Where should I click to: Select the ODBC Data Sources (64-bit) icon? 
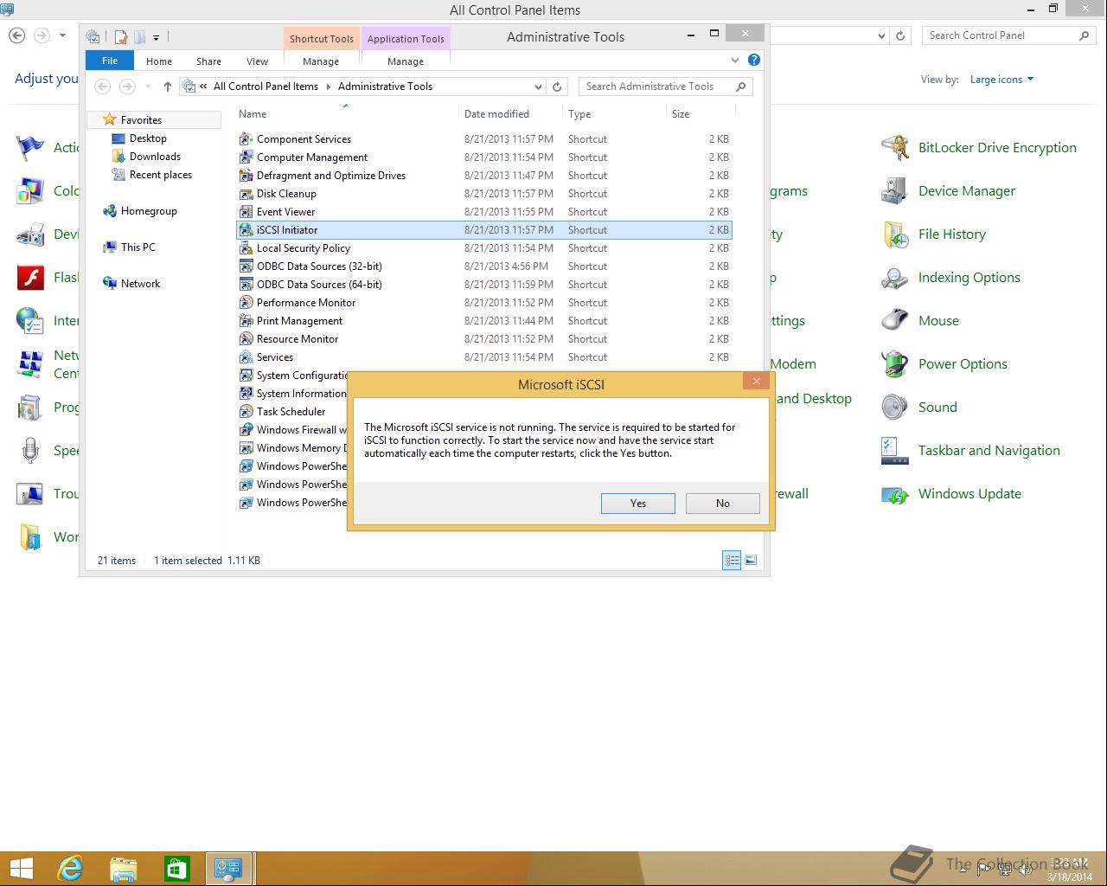coord(246,285)
